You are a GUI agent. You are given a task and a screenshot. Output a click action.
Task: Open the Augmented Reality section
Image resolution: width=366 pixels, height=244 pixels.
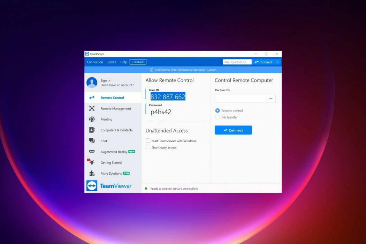113,152
